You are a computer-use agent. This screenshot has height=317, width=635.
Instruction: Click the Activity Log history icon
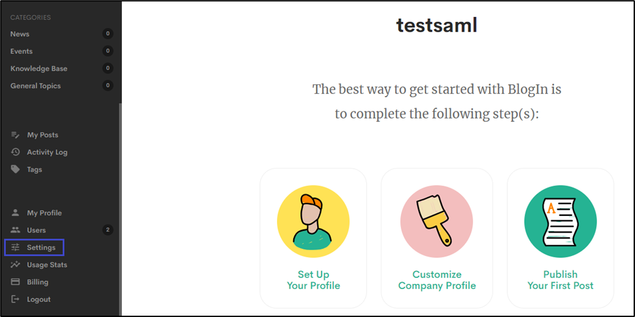16,152
